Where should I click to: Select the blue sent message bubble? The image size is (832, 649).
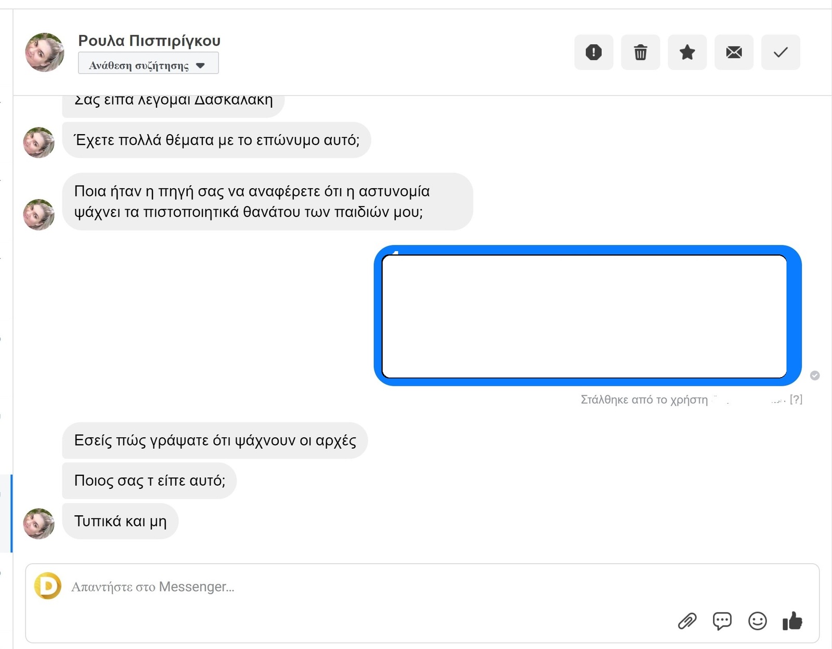587,316
